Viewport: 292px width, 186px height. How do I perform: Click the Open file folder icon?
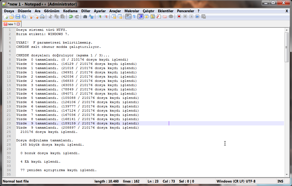tap(11, 16)
